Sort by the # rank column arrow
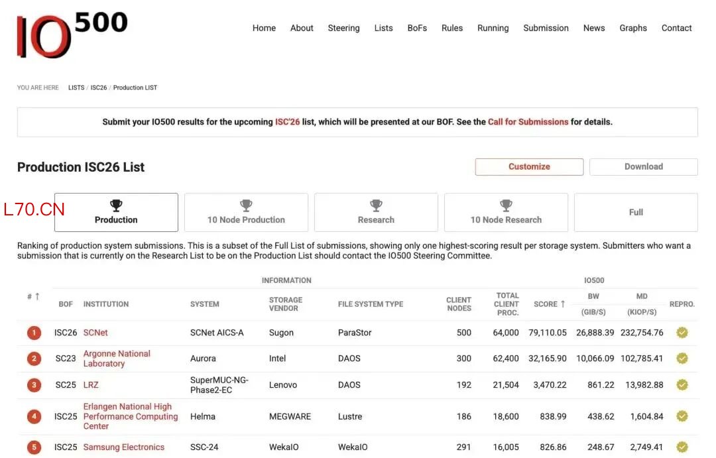The height and width of the screenshot is (458, 716). tap(37, 296)
